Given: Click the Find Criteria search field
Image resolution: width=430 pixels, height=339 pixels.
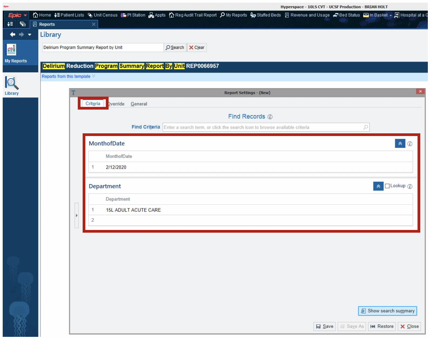Looking at the screenshot, I should [262, 127].
